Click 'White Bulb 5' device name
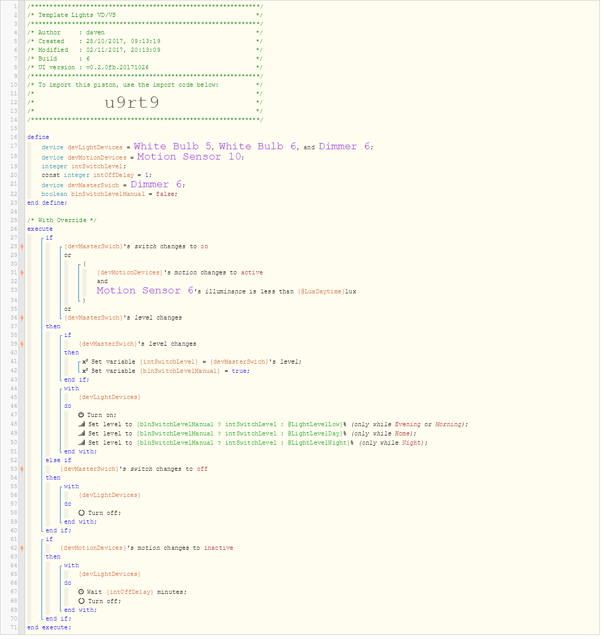 click(173, 147)
